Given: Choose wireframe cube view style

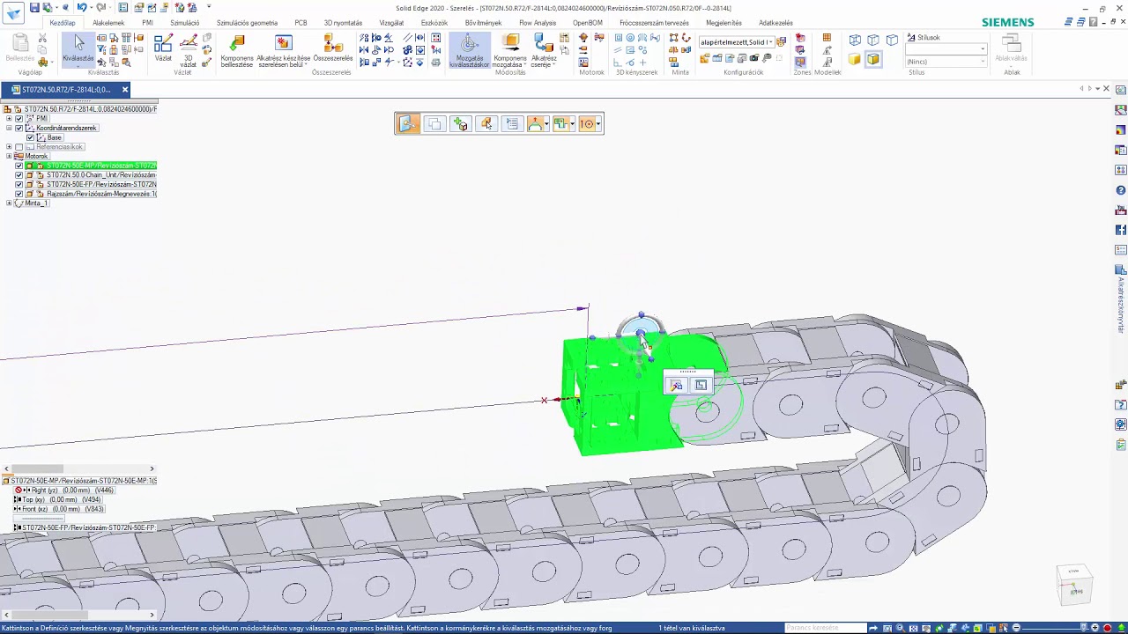Looking at the screenshot, I should pos(855,40).
